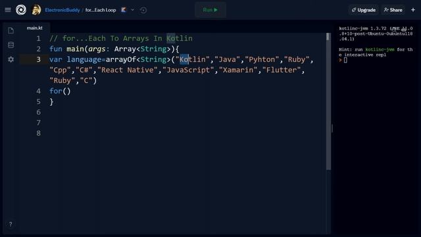Click line number 3 in gutter
This screenshot has width=421, height=237.
point(38,59)
